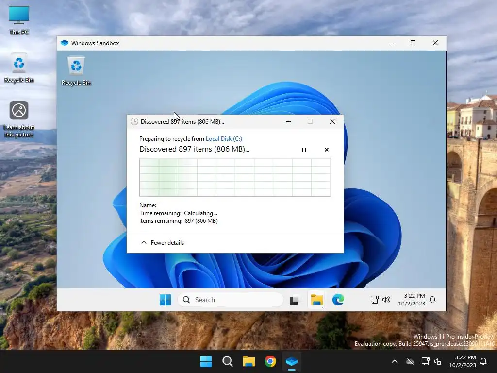
Task: Follow the Local Disk (C:) link
Action: point(224,138)
